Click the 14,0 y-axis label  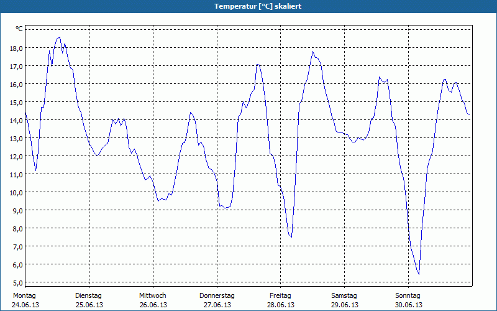coord(17,120)
